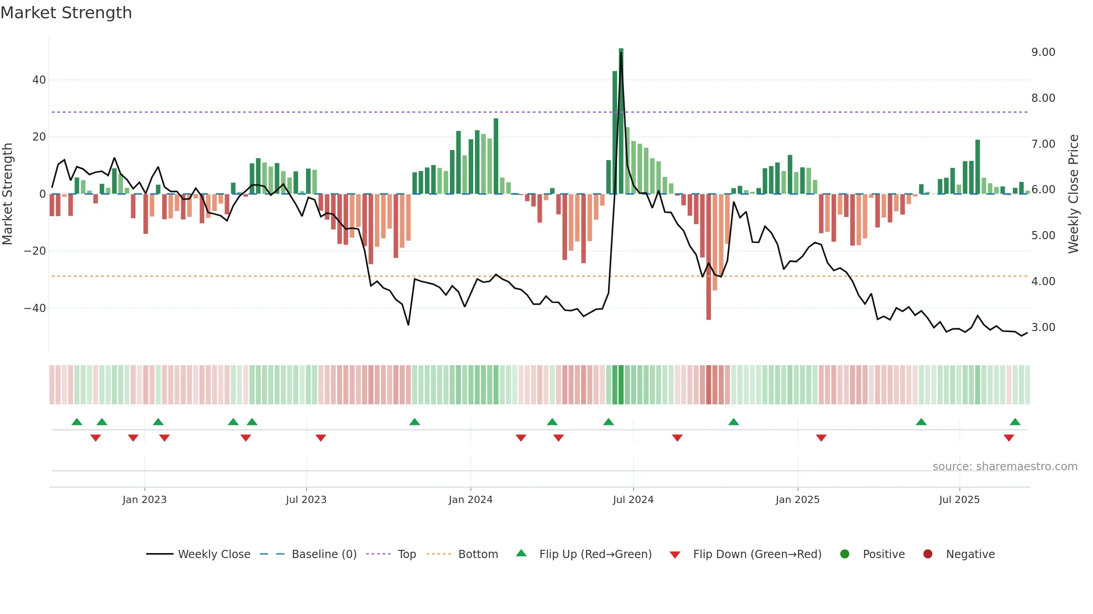Select the only Flip Down marker after Jul 2025
Image resolution: width=1093 pixels, height=614 pixels.
tap(1009, 438)
